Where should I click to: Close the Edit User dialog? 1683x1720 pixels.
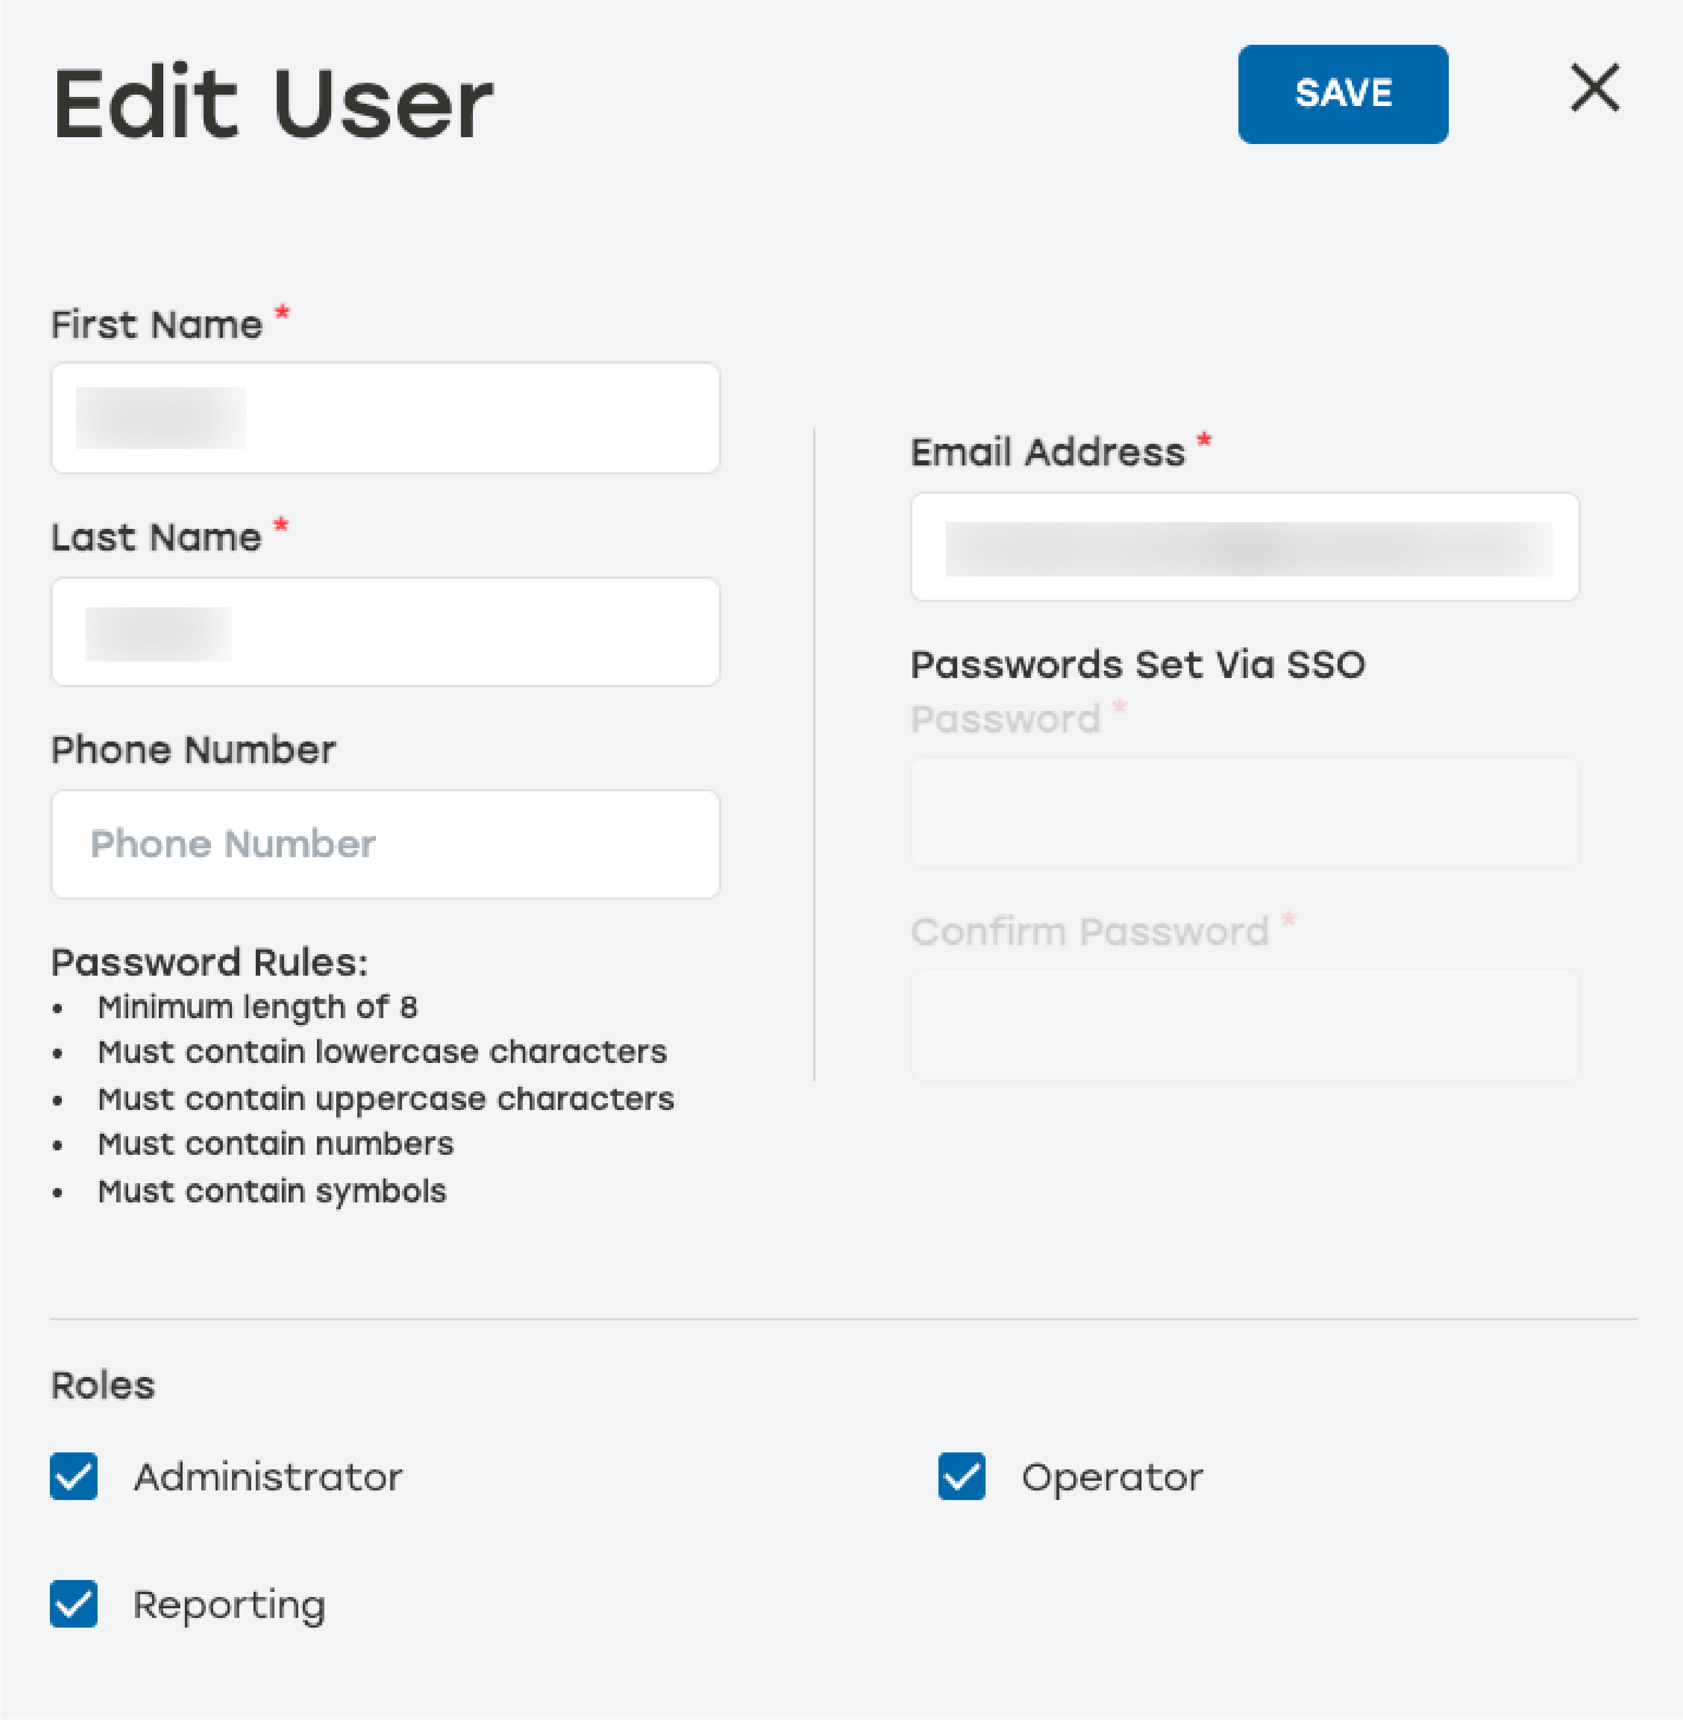(1593, 88)
